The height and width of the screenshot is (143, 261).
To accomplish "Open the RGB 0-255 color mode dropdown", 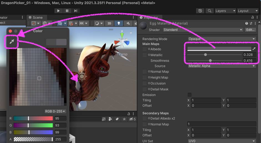I will tap(55, 111).
